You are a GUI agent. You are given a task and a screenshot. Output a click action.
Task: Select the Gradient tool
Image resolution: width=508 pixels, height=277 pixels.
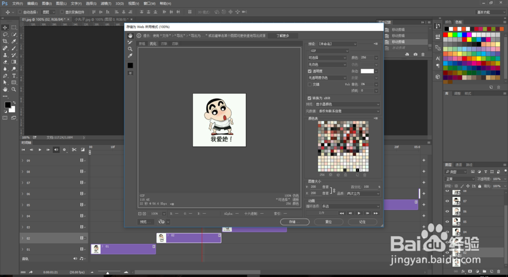pos(14,62)
